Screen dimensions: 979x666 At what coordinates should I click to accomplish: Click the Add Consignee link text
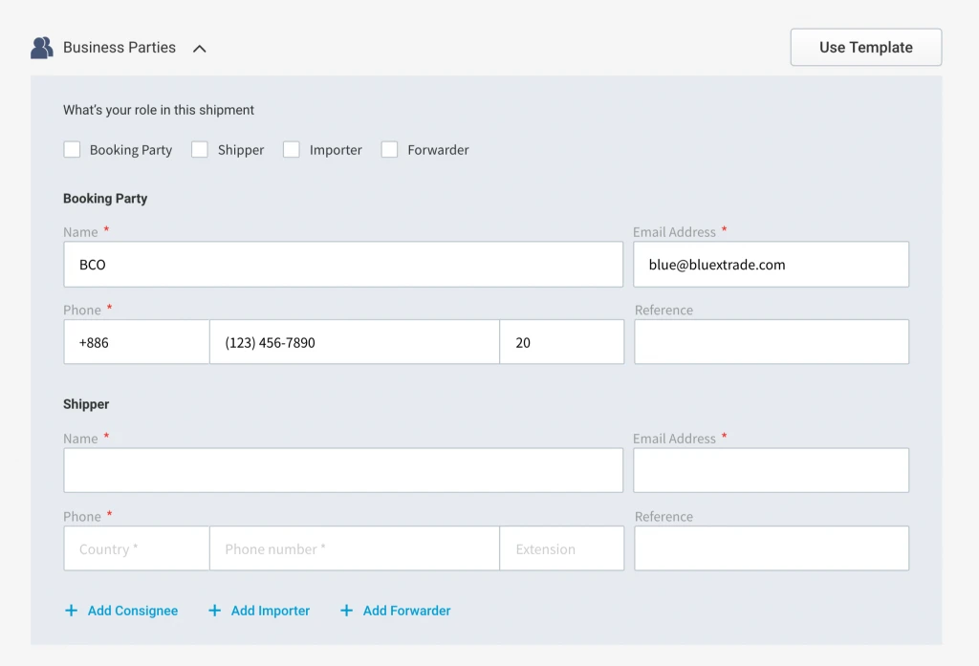point(133,611)
